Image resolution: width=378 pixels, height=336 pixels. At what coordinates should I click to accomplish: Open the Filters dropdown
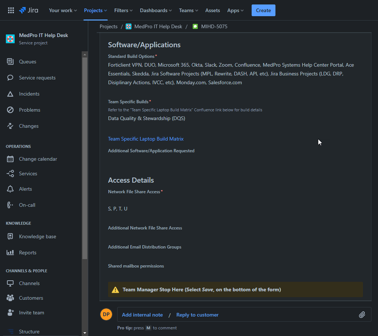[x=123, y=10]
